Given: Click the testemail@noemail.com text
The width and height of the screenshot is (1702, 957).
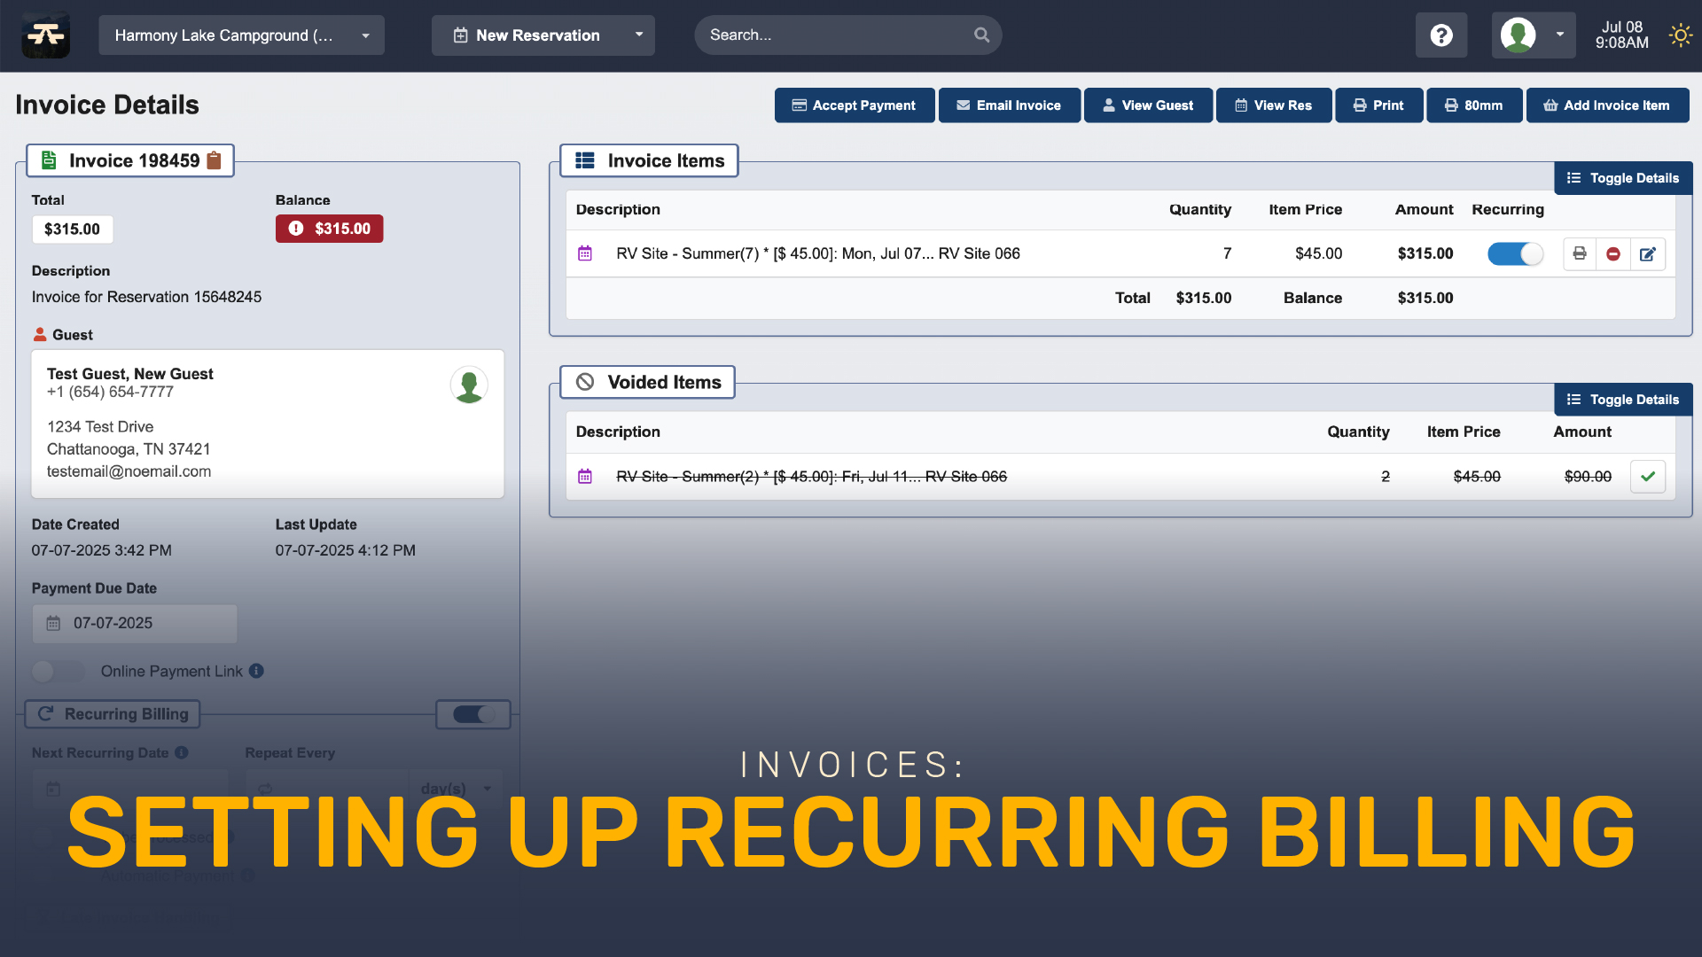Looking at the screenshot, I should (129, 471).
